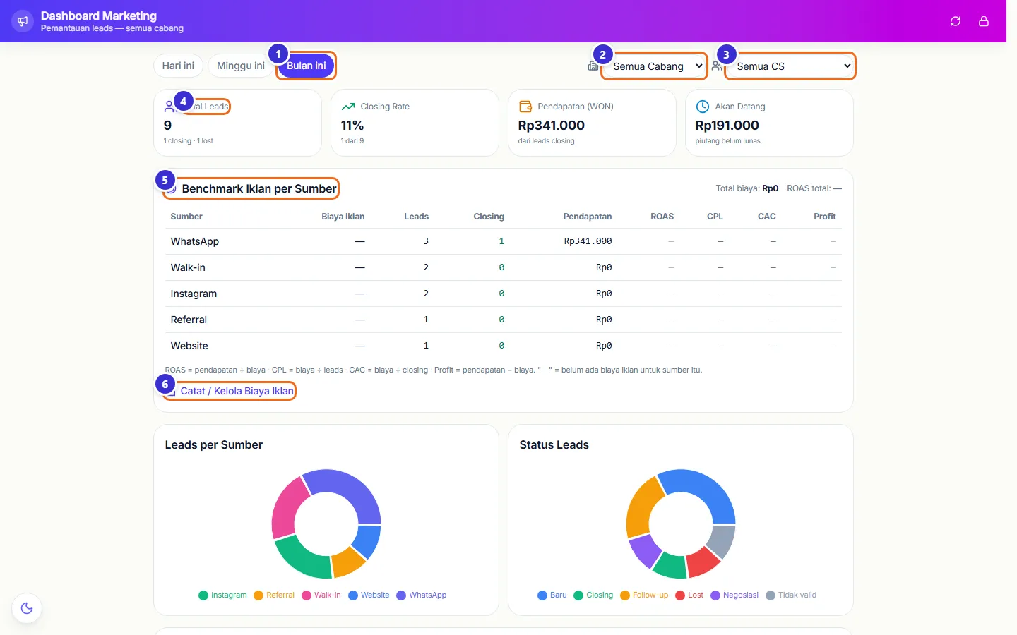Click the Website source row name
The height and width of the screenshot is (635, 1017).
pyautogui.click(x=189, y=346)
